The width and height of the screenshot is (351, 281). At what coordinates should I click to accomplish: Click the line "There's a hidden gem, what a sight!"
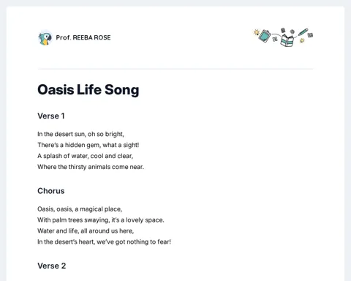(x=88, y=145)
